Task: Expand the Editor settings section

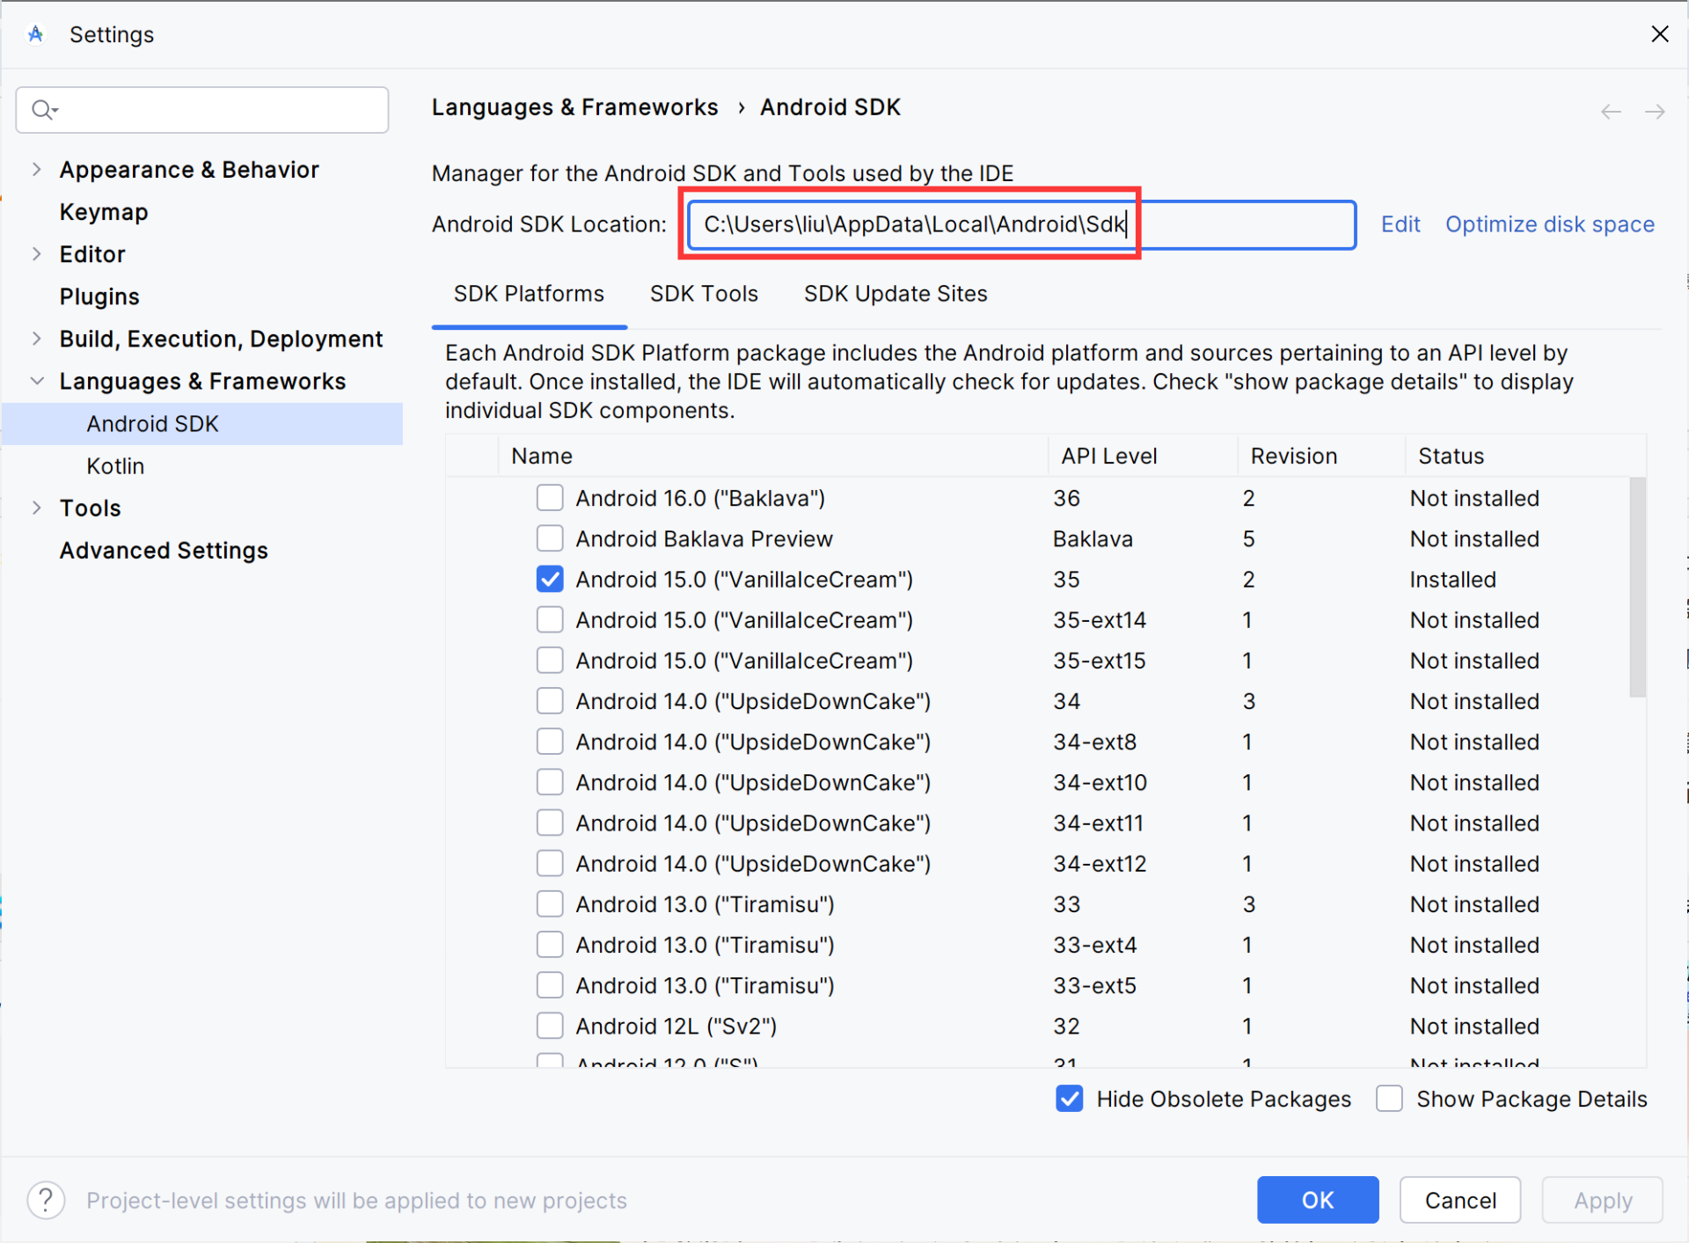Action: point(36,254)
